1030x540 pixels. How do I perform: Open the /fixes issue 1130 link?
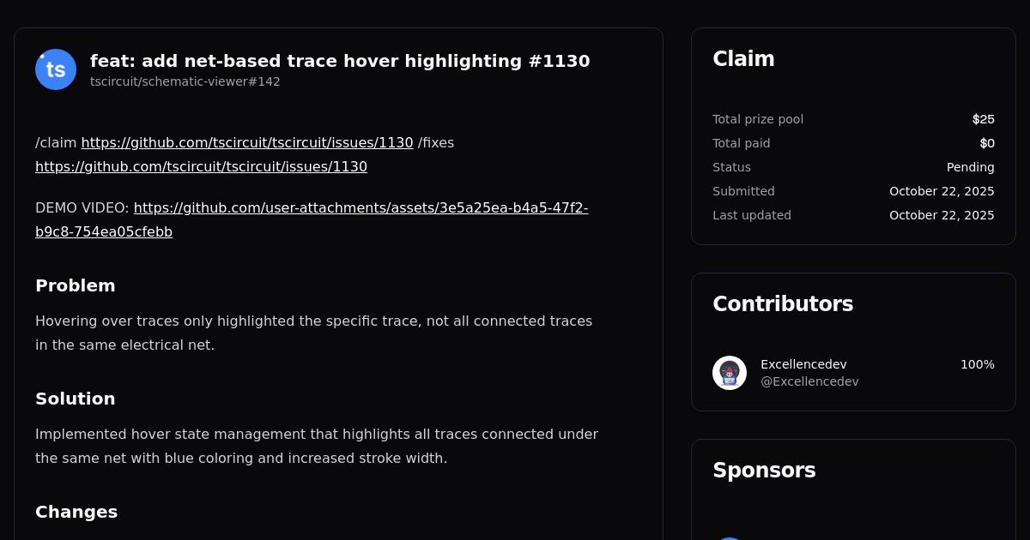[201, 166]
